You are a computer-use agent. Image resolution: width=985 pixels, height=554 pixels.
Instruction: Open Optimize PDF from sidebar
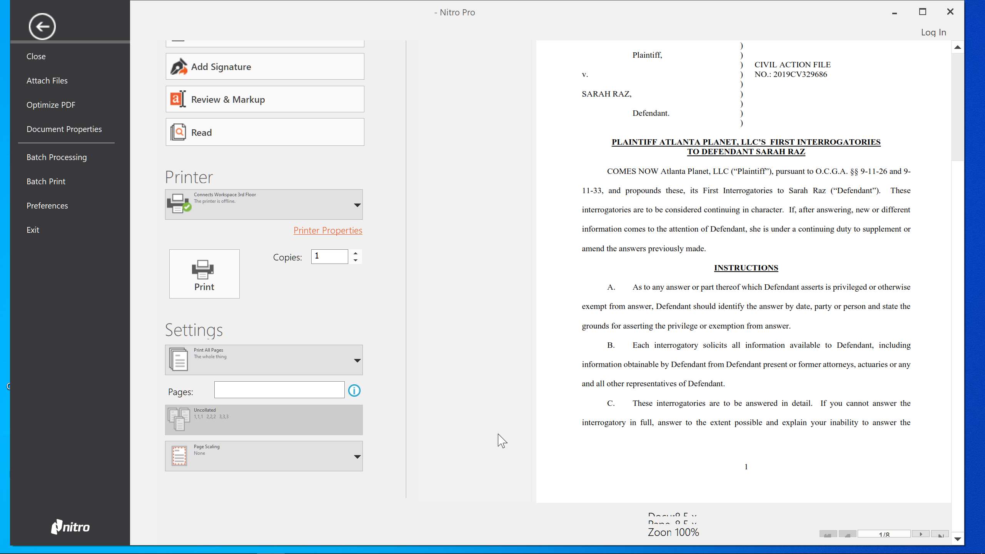point(51,105)
